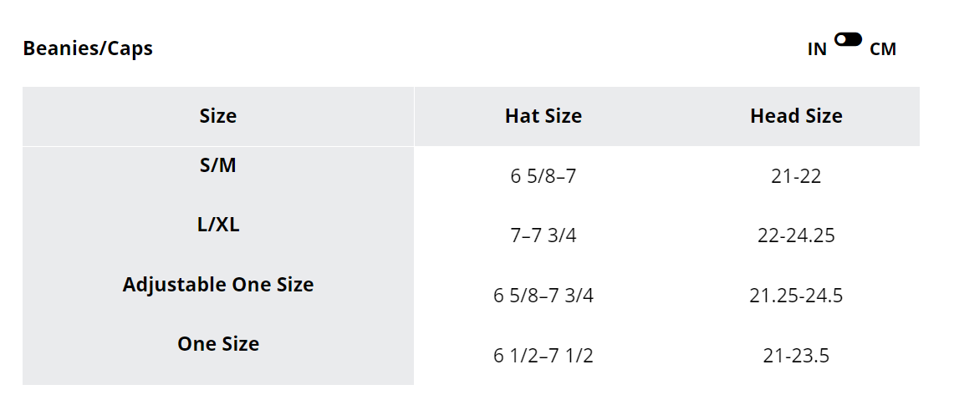
Task: Select the Head Size column header
Action: click(796, 116)
